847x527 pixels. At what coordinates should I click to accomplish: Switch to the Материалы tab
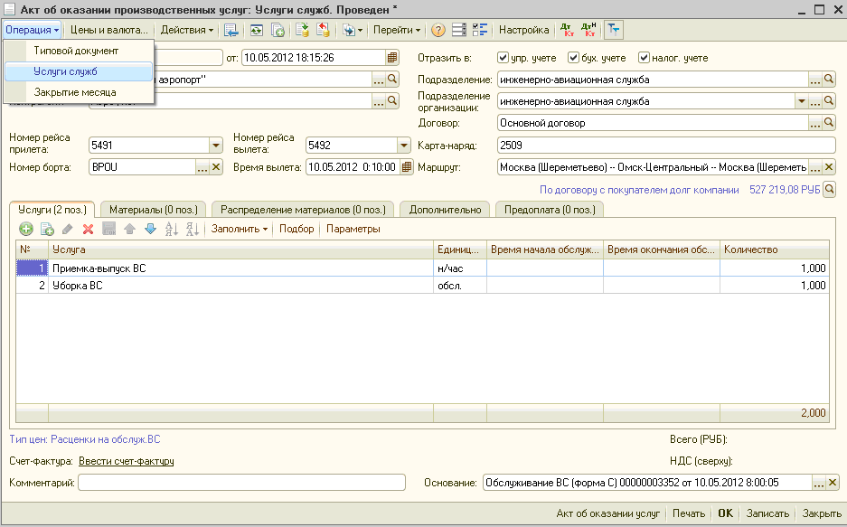point(153,210)
